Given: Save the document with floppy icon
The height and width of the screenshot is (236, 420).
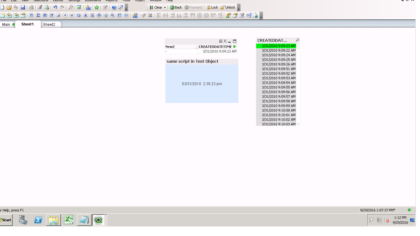Looking at the screenshot, I should (x=23, y=7).
